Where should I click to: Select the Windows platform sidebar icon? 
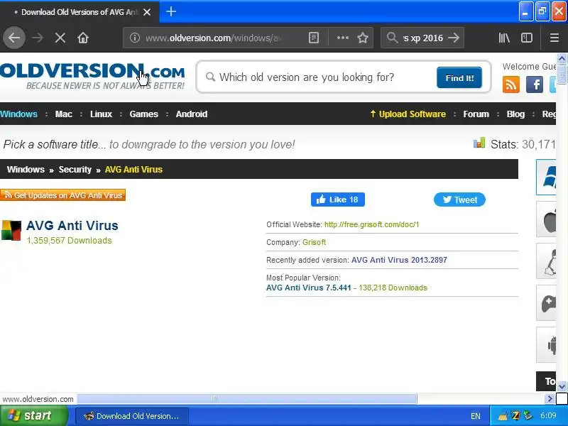click(546, 177)
